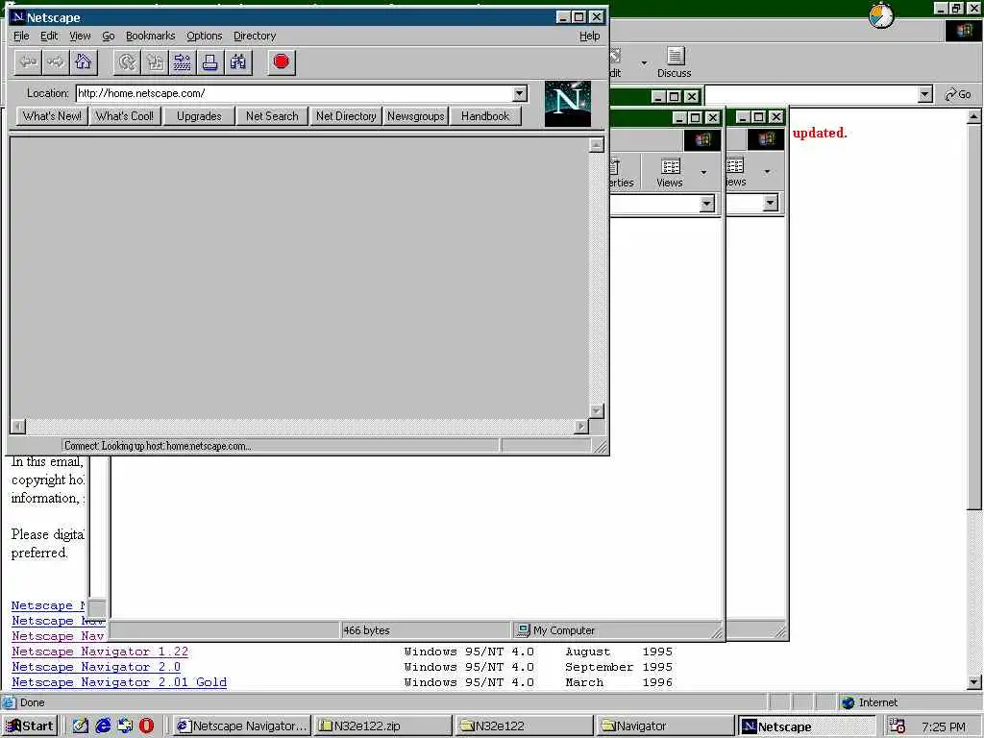Image resolution: width=984 pixels, height=738 pixels.
Task: Click the Views icon in rear folder window
Action: click(x=736, y=173)
